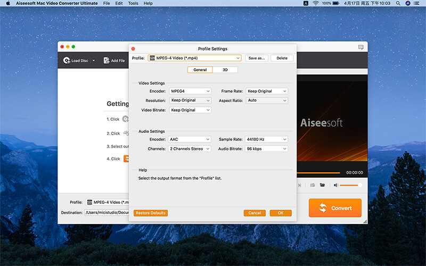The width and height of the screenshot is (426, 266).
Task: Click orange convert icon in step 4
Action: pos(126,159)
